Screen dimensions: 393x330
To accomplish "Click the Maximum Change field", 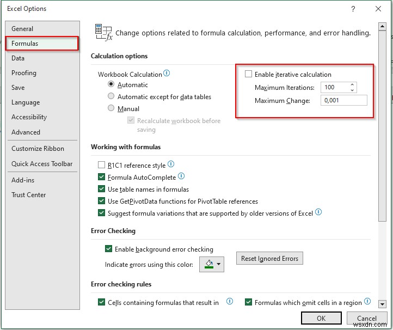I will [344, 100].
